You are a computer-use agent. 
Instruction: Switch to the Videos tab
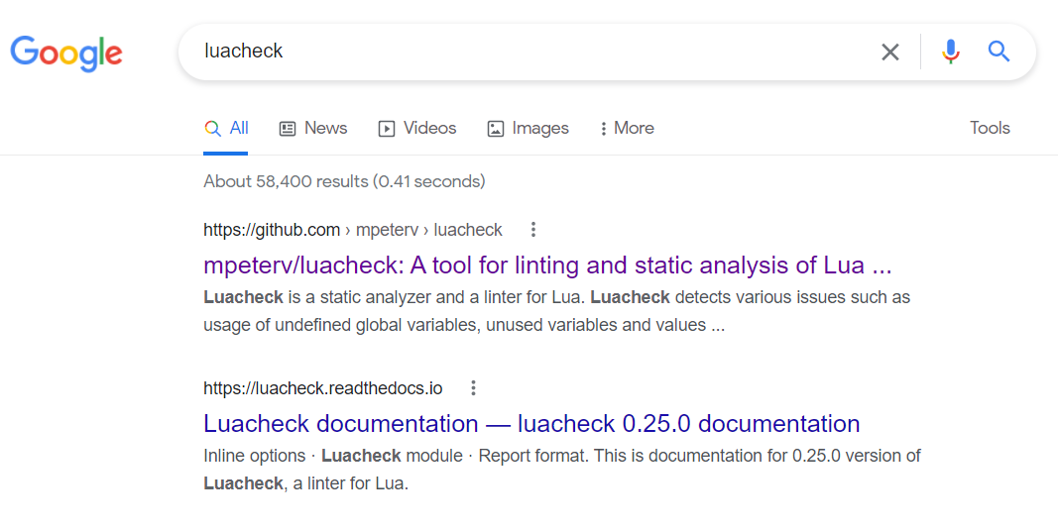click(417, 128)
